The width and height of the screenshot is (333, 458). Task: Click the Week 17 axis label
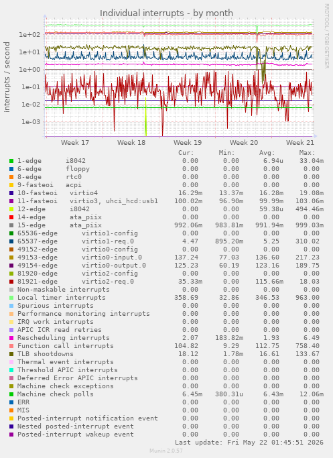[75, 143]
